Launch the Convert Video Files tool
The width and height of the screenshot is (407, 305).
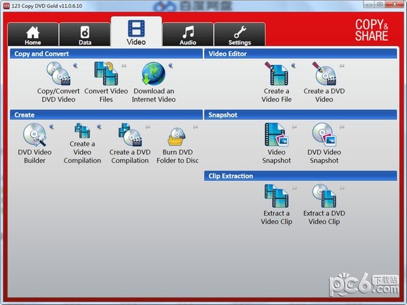click(x=106, y=83)
